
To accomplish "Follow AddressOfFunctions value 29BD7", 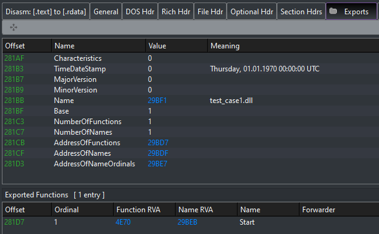I will (x=158, y=143).
